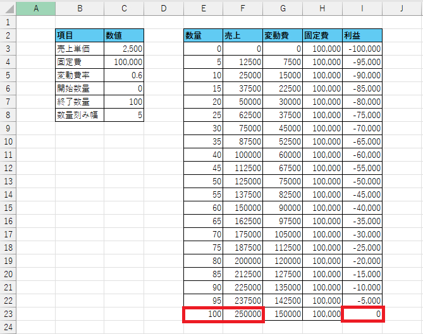Viewport: 423px width, 334px height.
Task: Click the 数量 header cell
Action: pyautogui.click(x=204, y=35)
